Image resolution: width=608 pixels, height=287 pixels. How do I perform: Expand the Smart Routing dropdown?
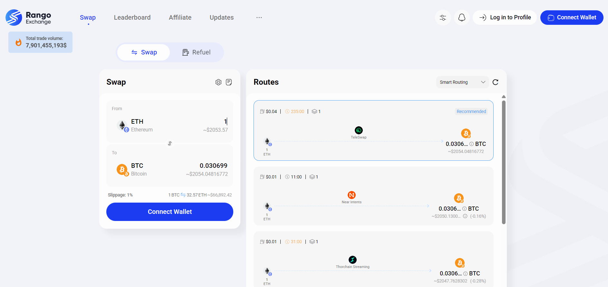click(462, 82)
